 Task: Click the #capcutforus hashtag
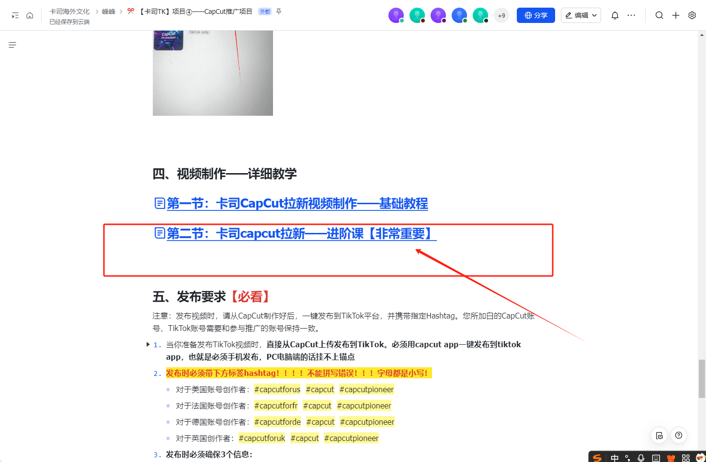(277, 389)
